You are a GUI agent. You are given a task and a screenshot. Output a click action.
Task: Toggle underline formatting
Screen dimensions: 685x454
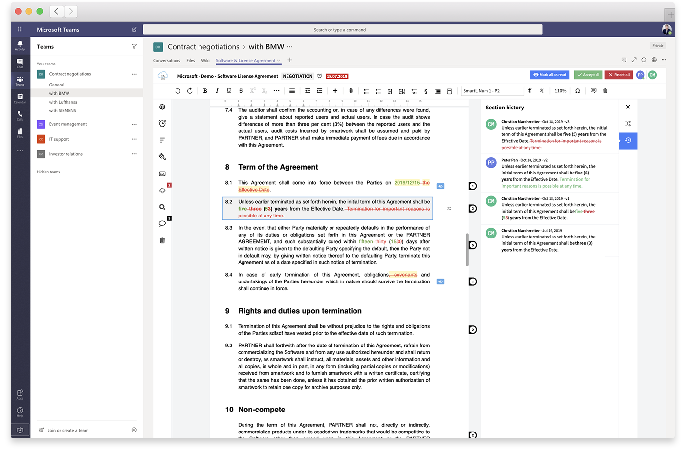pos(229,91)
